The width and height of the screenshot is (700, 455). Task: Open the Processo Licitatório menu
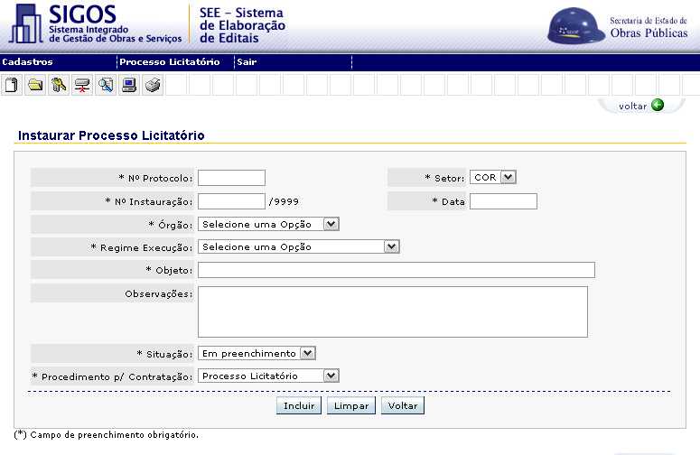[x=170, y=62]
